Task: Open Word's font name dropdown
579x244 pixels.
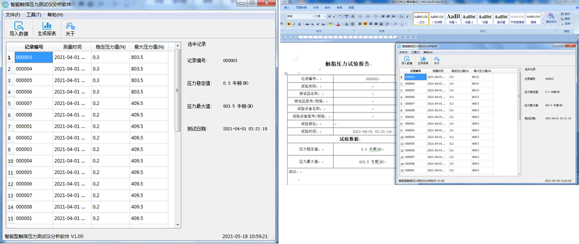Action: [x=313, y=16]
